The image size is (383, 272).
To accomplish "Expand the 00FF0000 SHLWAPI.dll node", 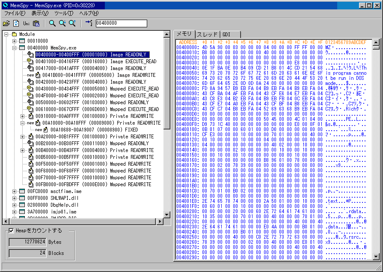I will point(15,198).
